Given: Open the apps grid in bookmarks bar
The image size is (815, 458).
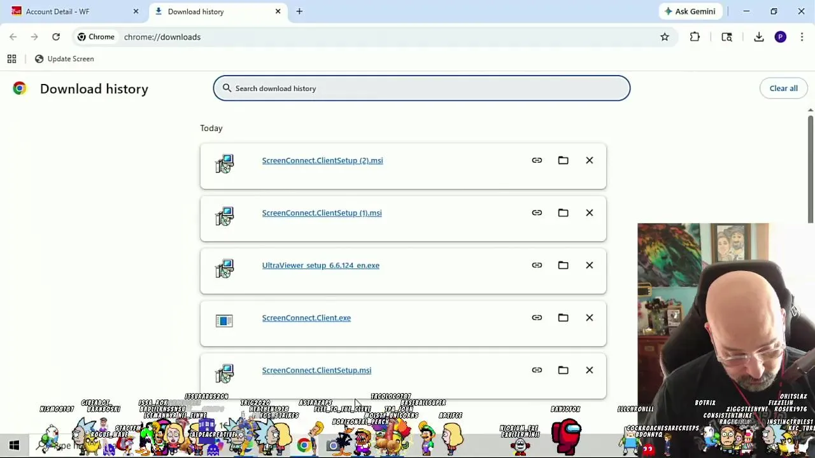Looking at the screenshot, I should [11, 59].
